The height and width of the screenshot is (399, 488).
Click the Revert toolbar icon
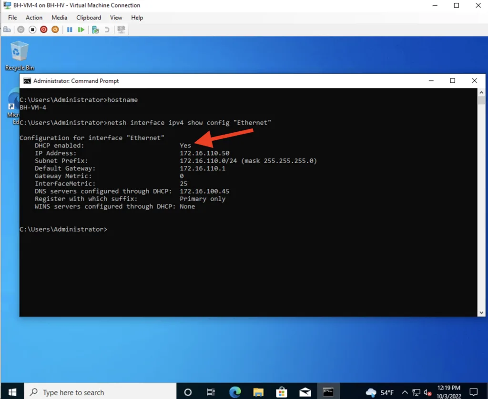107,30
